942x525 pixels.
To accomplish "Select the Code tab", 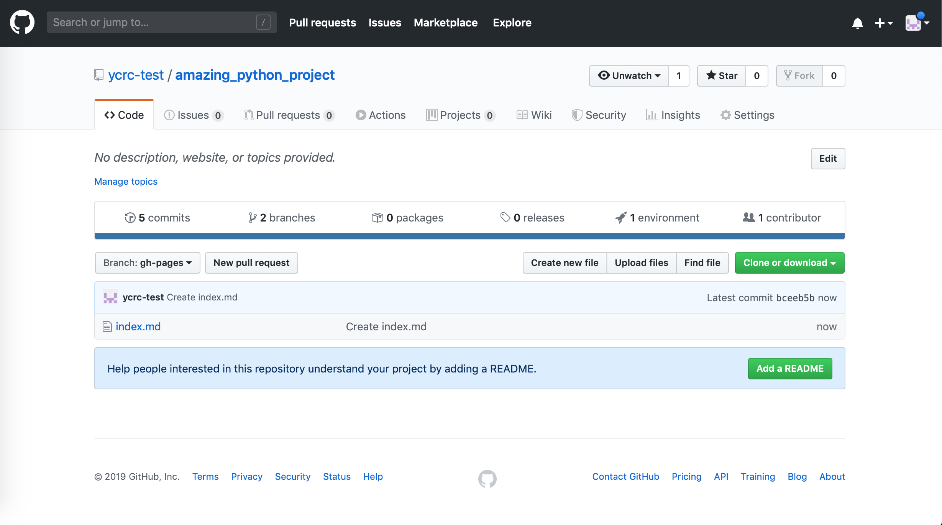I will coord(124,115).
